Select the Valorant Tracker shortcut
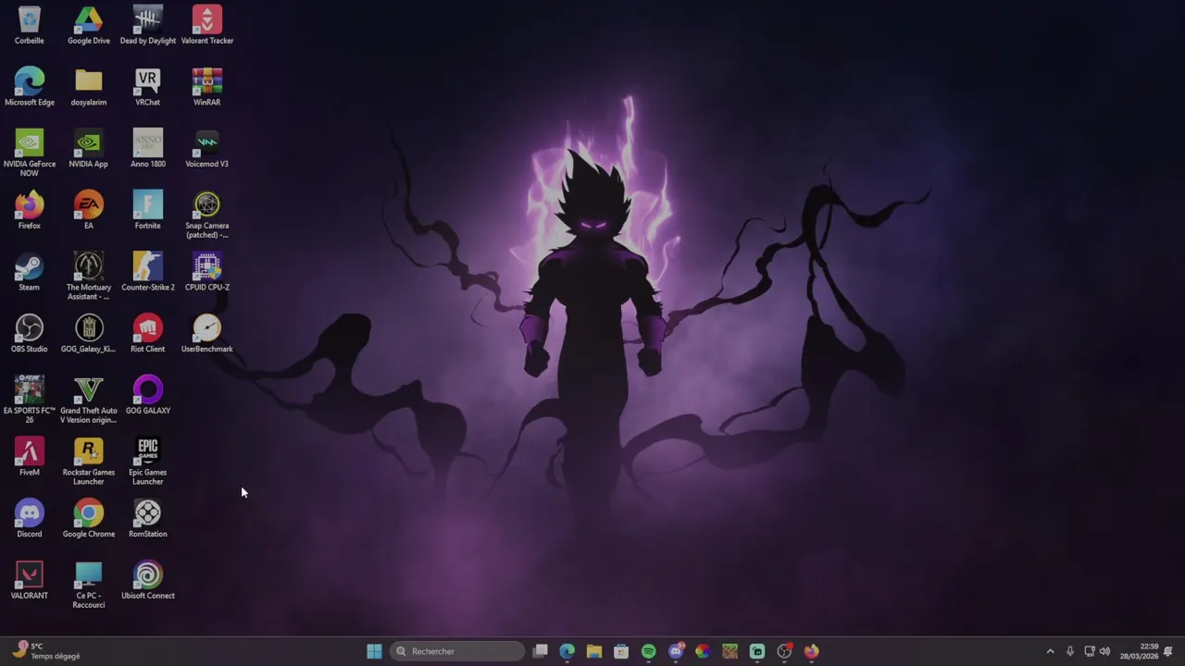This screenshot has width=1185, height=666. coord(207,25)
